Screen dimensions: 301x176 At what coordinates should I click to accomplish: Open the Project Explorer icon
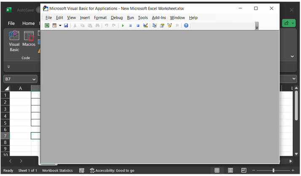coord(154,25)
